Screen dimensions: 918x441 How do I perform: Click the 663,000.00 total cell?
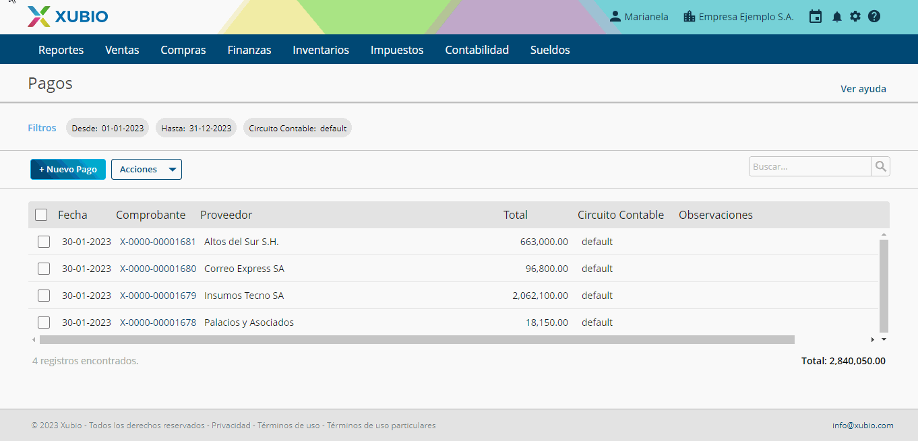(544, 242)
